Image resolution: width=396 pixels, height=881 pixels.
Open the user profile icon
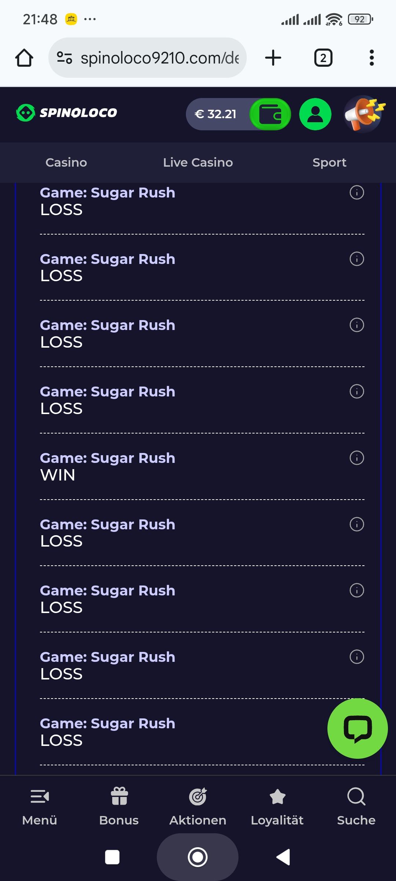315,114
